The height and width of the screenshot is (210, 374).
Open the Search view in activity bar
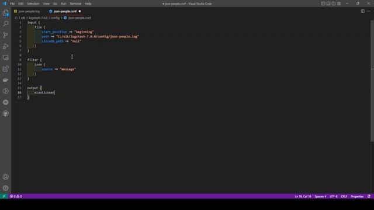pos(5,23)
